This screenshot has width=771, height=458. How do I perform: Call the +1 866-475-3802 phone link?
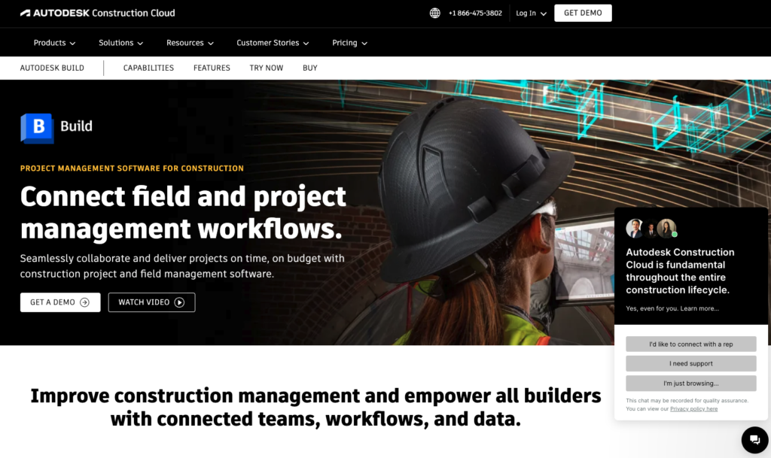coord(475,14)
